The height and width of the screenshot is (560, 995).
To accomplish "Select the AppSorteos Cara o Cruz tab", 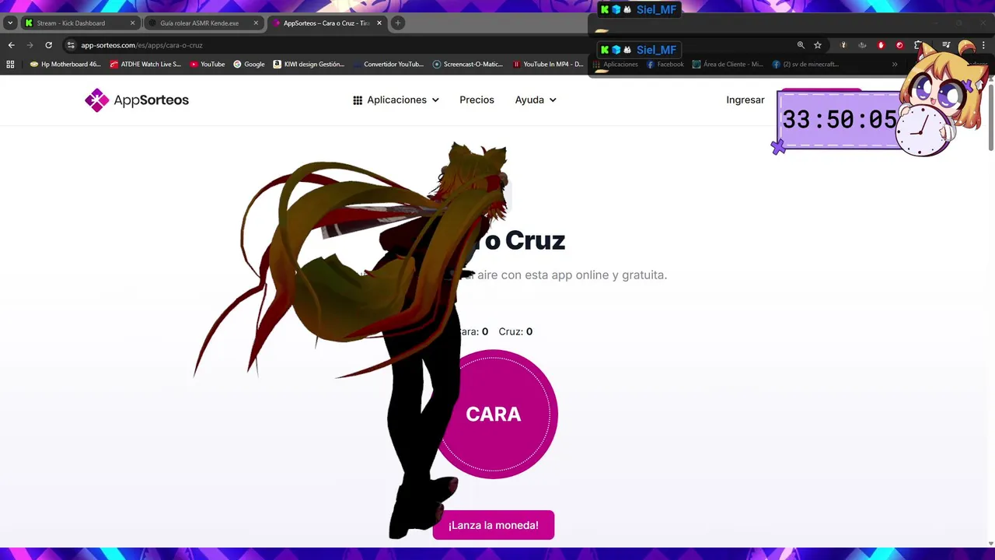I will pyautogui.click(x=326, y=23).
